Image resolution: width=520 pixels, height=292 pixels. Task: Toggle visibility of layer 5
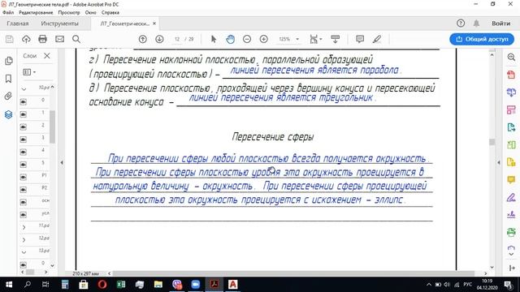(23, 165)
